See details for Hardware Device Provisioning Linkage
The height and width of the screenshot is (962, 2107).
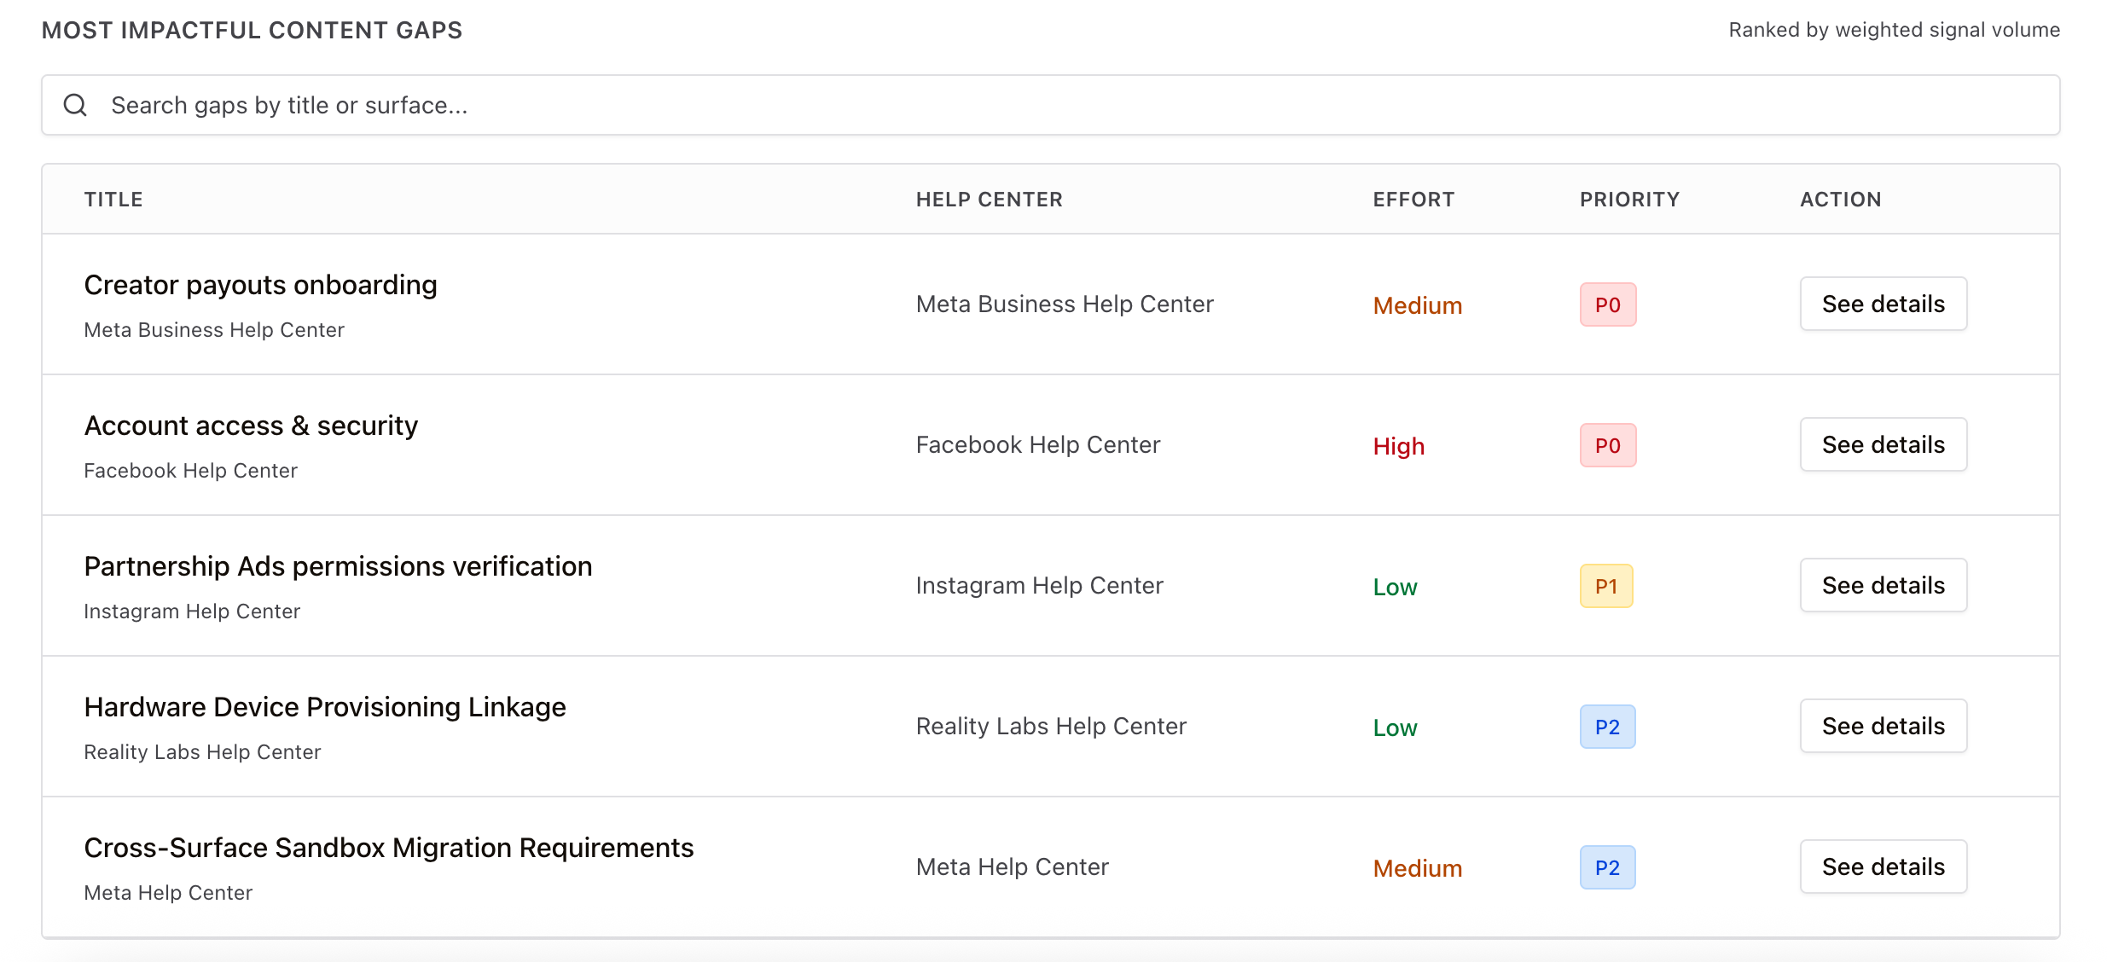coord(1884,726)
